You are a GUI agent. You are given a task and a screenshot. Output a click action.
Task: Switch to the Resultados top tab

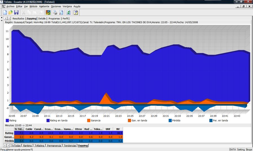point(18,19)
